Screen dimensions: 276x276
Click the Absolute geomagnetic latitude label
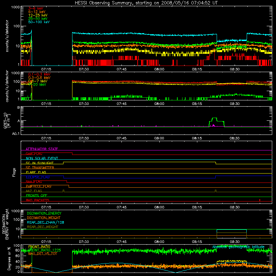point(238,247)
